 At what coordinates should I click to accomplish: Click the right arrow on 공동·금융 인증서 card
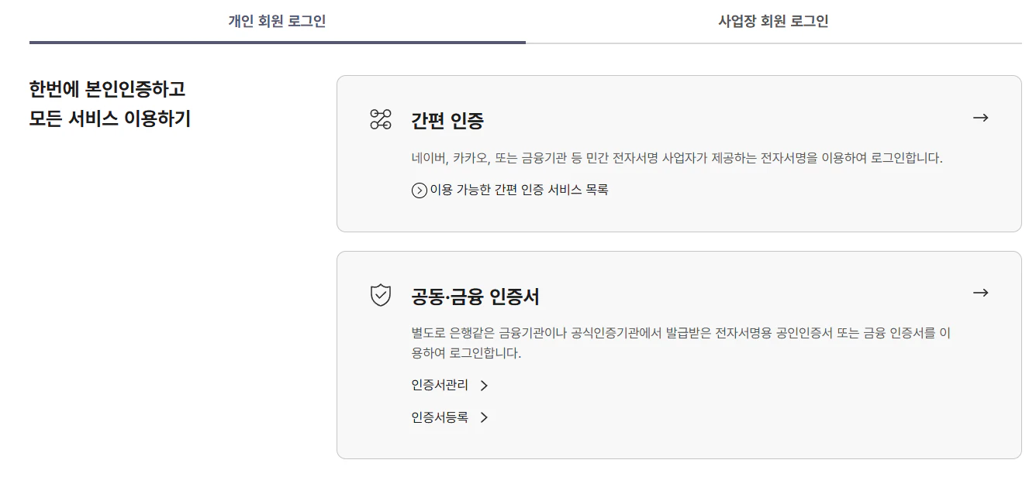tap(981, 293)
